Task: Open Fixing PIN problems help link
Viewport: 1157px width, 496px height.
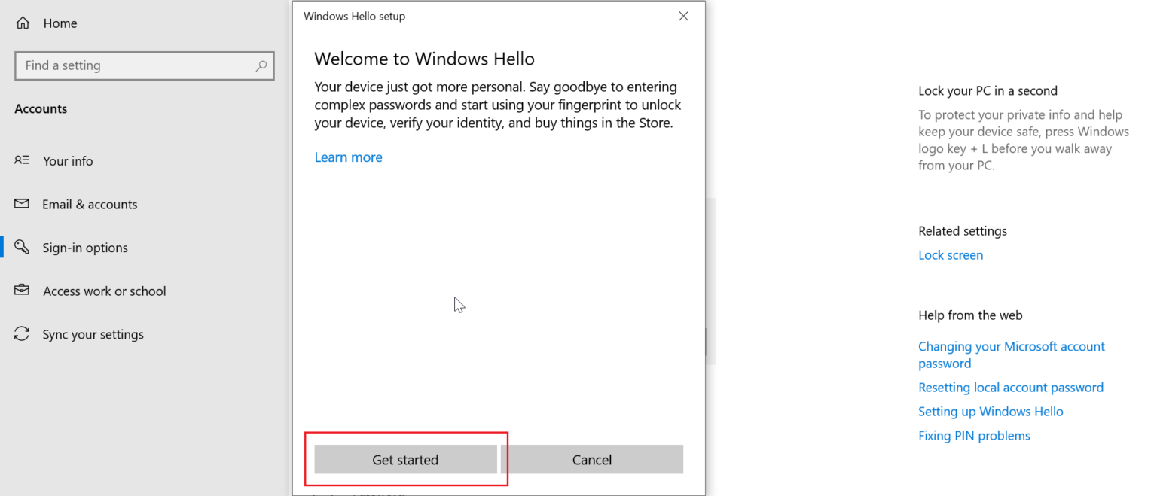Action: point(974,436)
